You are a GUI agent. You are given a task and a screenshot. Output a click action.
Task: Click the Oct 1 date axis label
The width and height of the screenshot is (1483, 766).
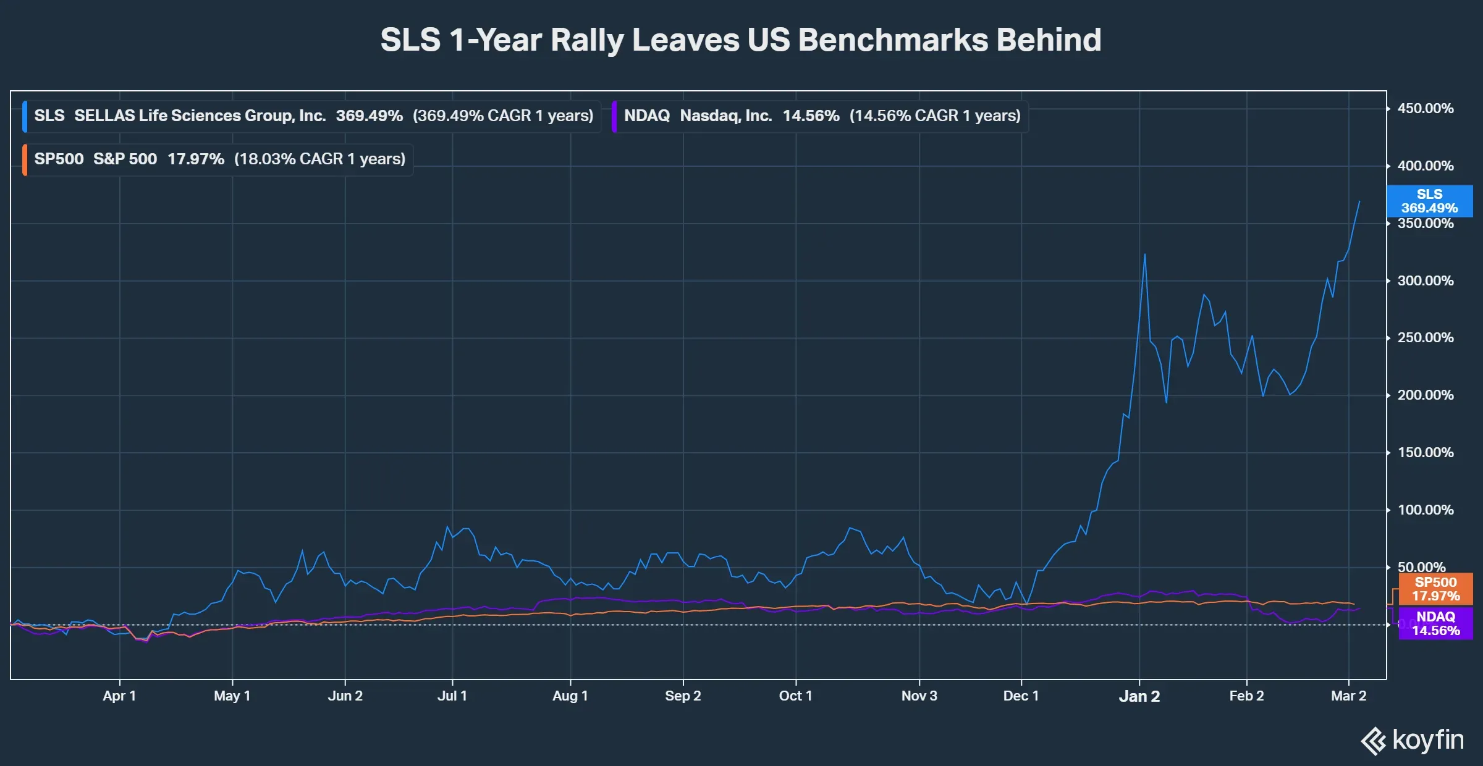(795, 696)
